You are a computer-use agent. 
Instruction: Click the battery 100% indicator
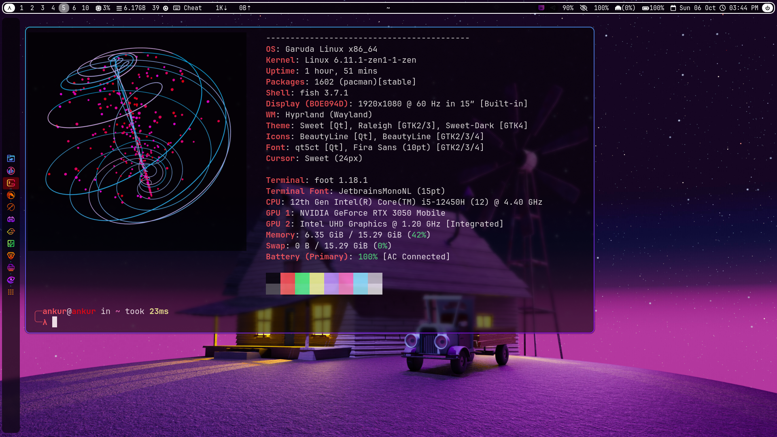(653, 8)
